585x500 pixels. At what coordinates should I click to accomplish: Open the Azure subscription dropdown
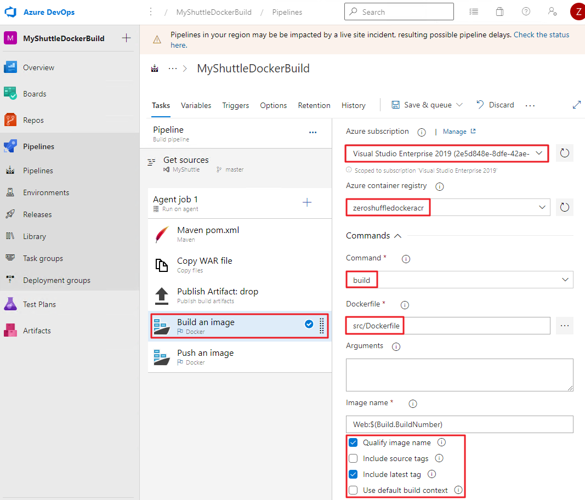[x=447, y=154]
